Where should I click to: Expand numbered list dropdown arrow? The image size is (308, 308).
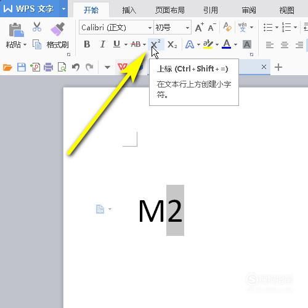click(x=295, y=27)
